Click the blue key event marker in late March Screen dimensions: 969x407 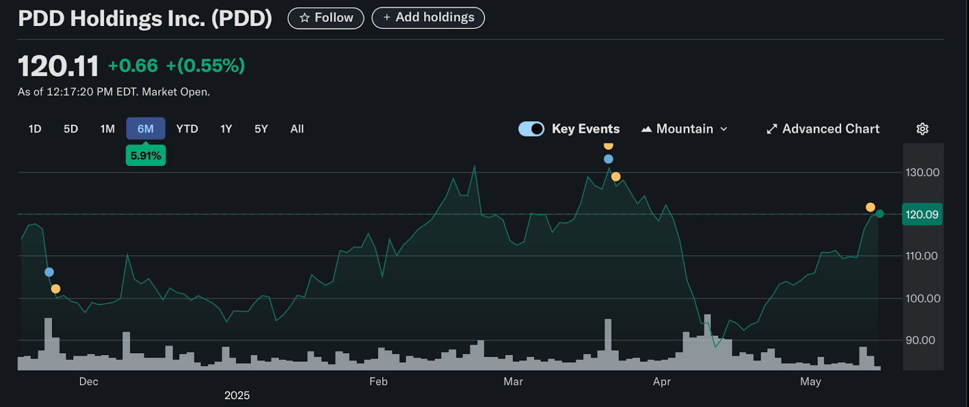[609, 159]
